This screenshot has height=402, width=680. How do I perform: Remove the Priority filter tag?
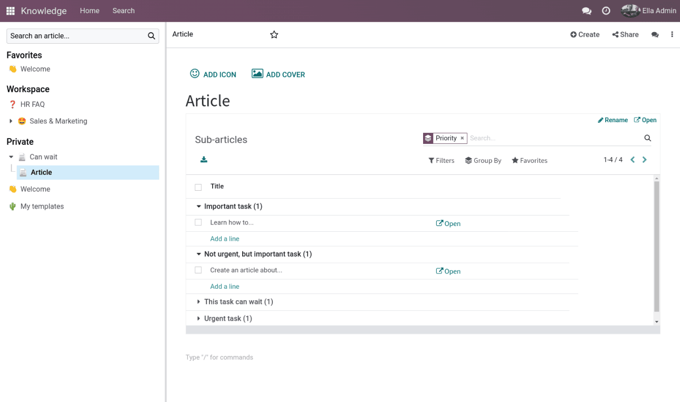point(462,138)
